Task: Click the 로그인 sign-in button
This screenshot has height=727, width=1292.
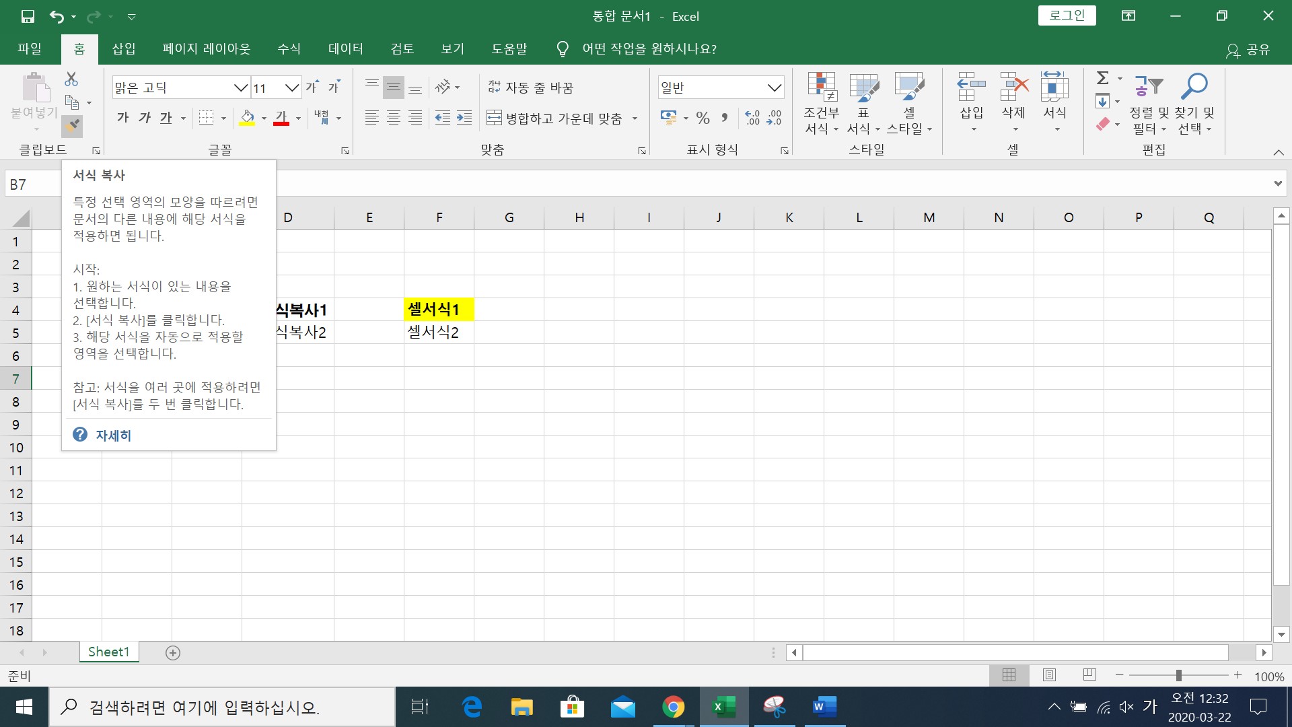Action: tap(1067, 15)
